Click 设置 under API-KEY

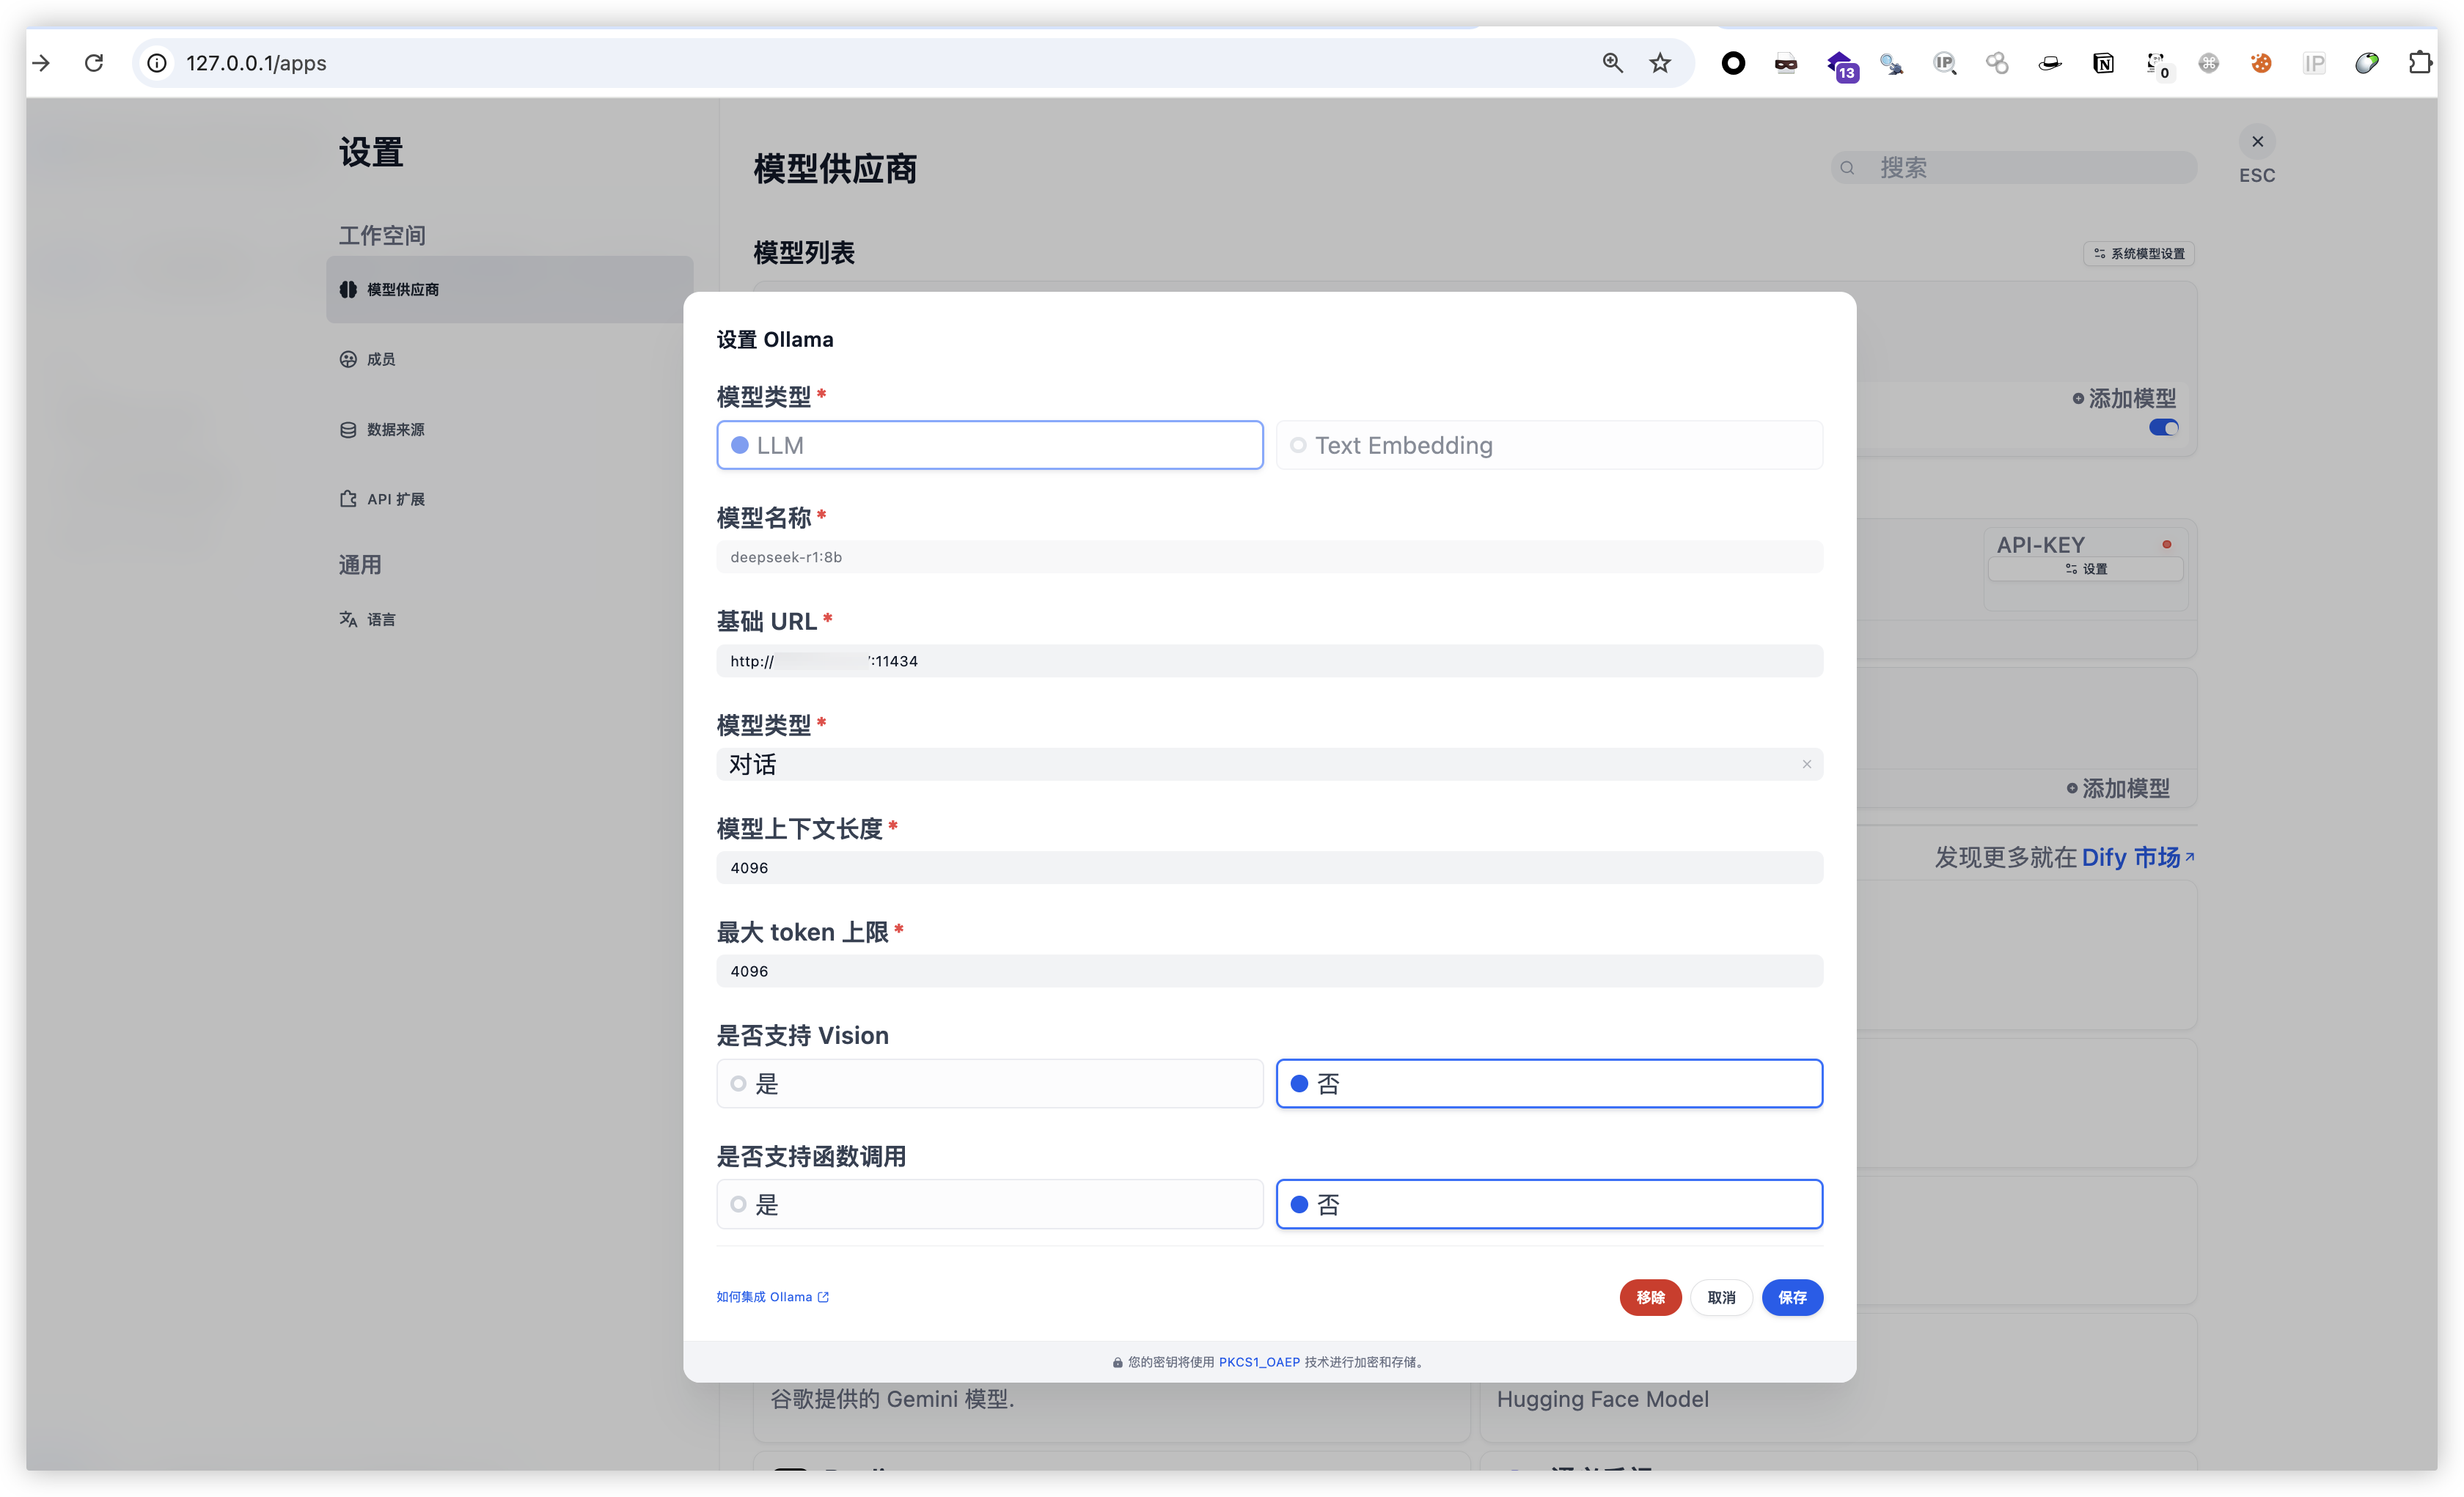coord(2086,568)
